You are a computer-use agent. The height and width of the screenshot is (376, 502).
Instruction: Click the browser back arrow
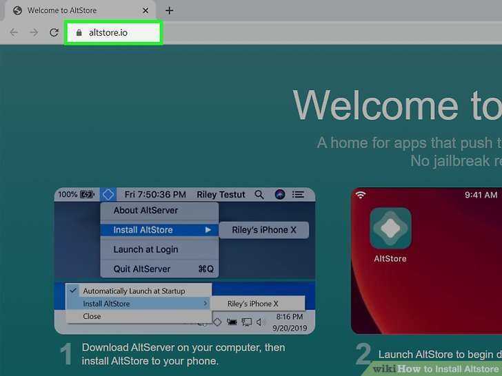14,32
